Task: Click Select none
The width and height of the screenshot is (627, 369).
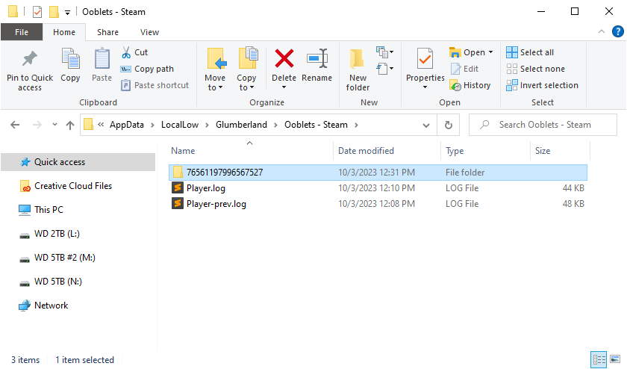Action: 535,69
